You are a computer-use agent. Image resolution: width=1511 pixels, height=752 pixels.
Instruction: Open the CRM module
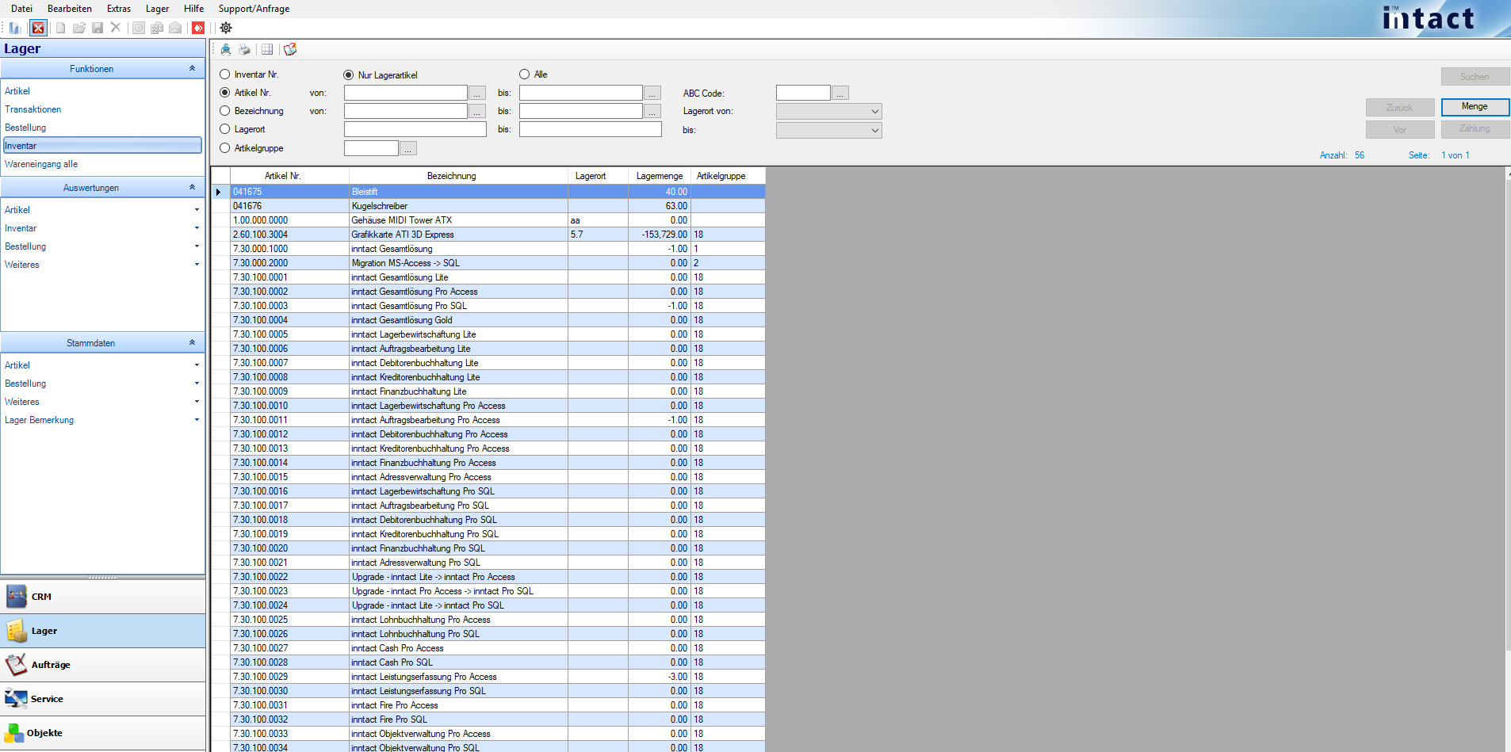(103, 597)
